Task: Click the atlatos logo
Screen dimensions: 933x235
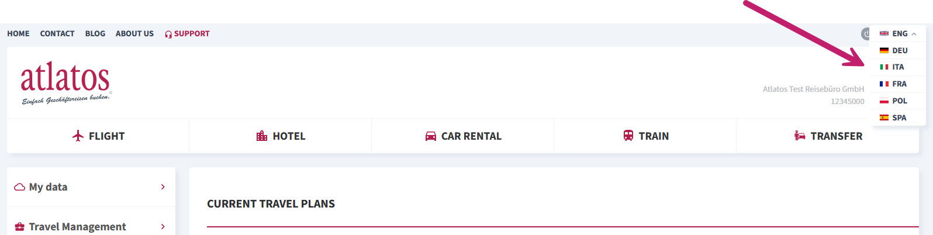Action: tap(65, 82)
